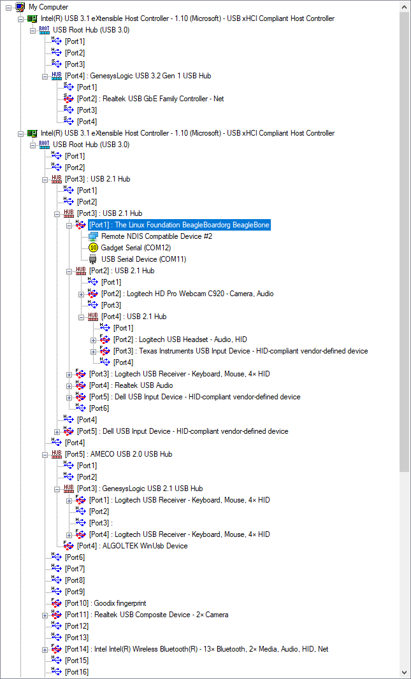Image resolution: width=411 pixels, height=679 pixels.
Task: Expand the Realtek USB Audio node
Action: 69,386
